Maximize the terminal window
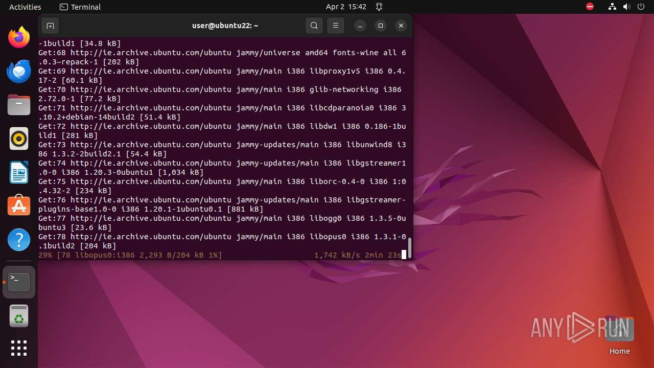Screen dimensions: 654x368 [x=381, y=26]
